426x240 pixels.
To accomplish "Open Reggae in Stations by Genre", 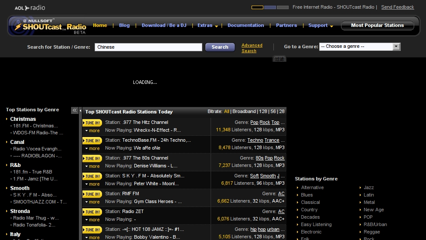I will pos(371,232).
